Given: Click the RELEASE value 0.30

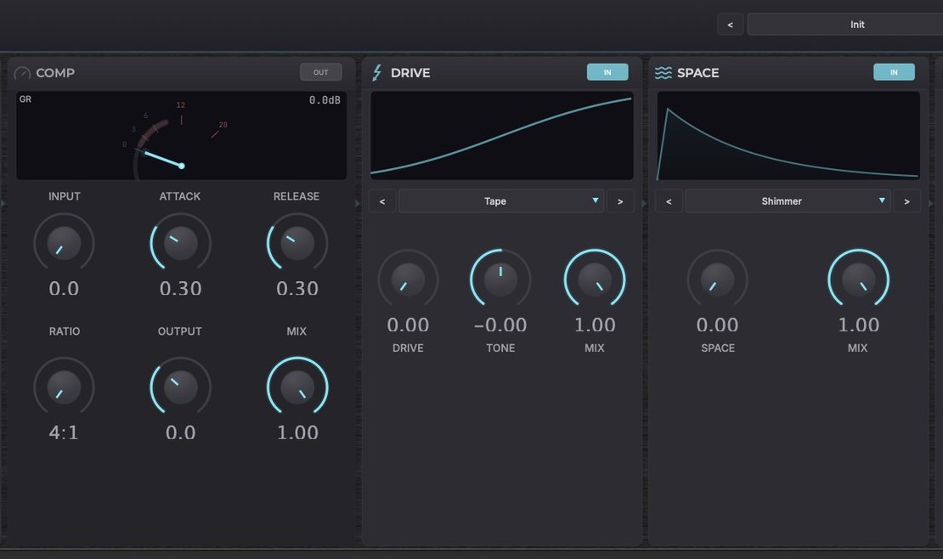Looking at the screenshot, I should (x=297, y=288).
